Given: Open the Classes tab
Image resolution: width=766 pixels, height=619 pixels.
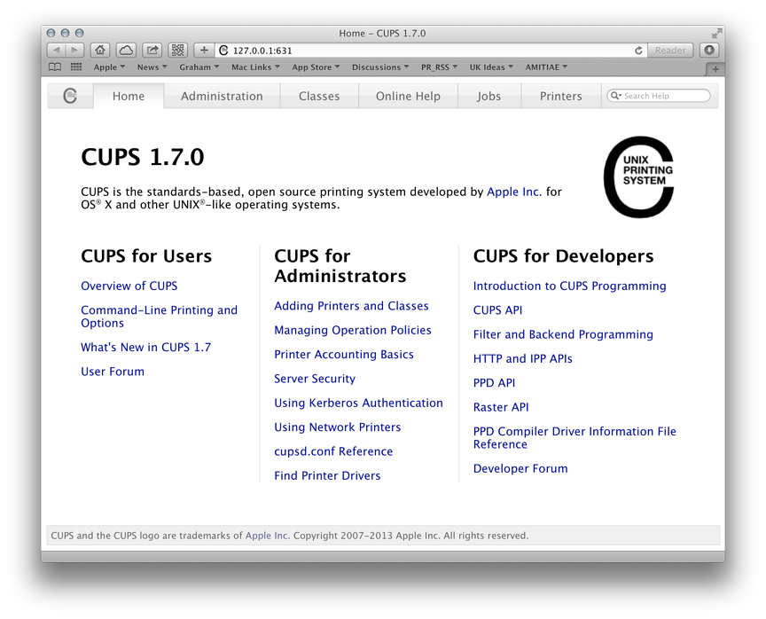Looking at the screenshot, I should [x=319, y=97].
